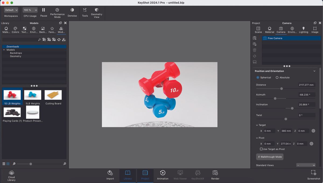Select the Spherical position mode
The width and height of the screenshot is (323, 183).
click(x=258, y=77)
